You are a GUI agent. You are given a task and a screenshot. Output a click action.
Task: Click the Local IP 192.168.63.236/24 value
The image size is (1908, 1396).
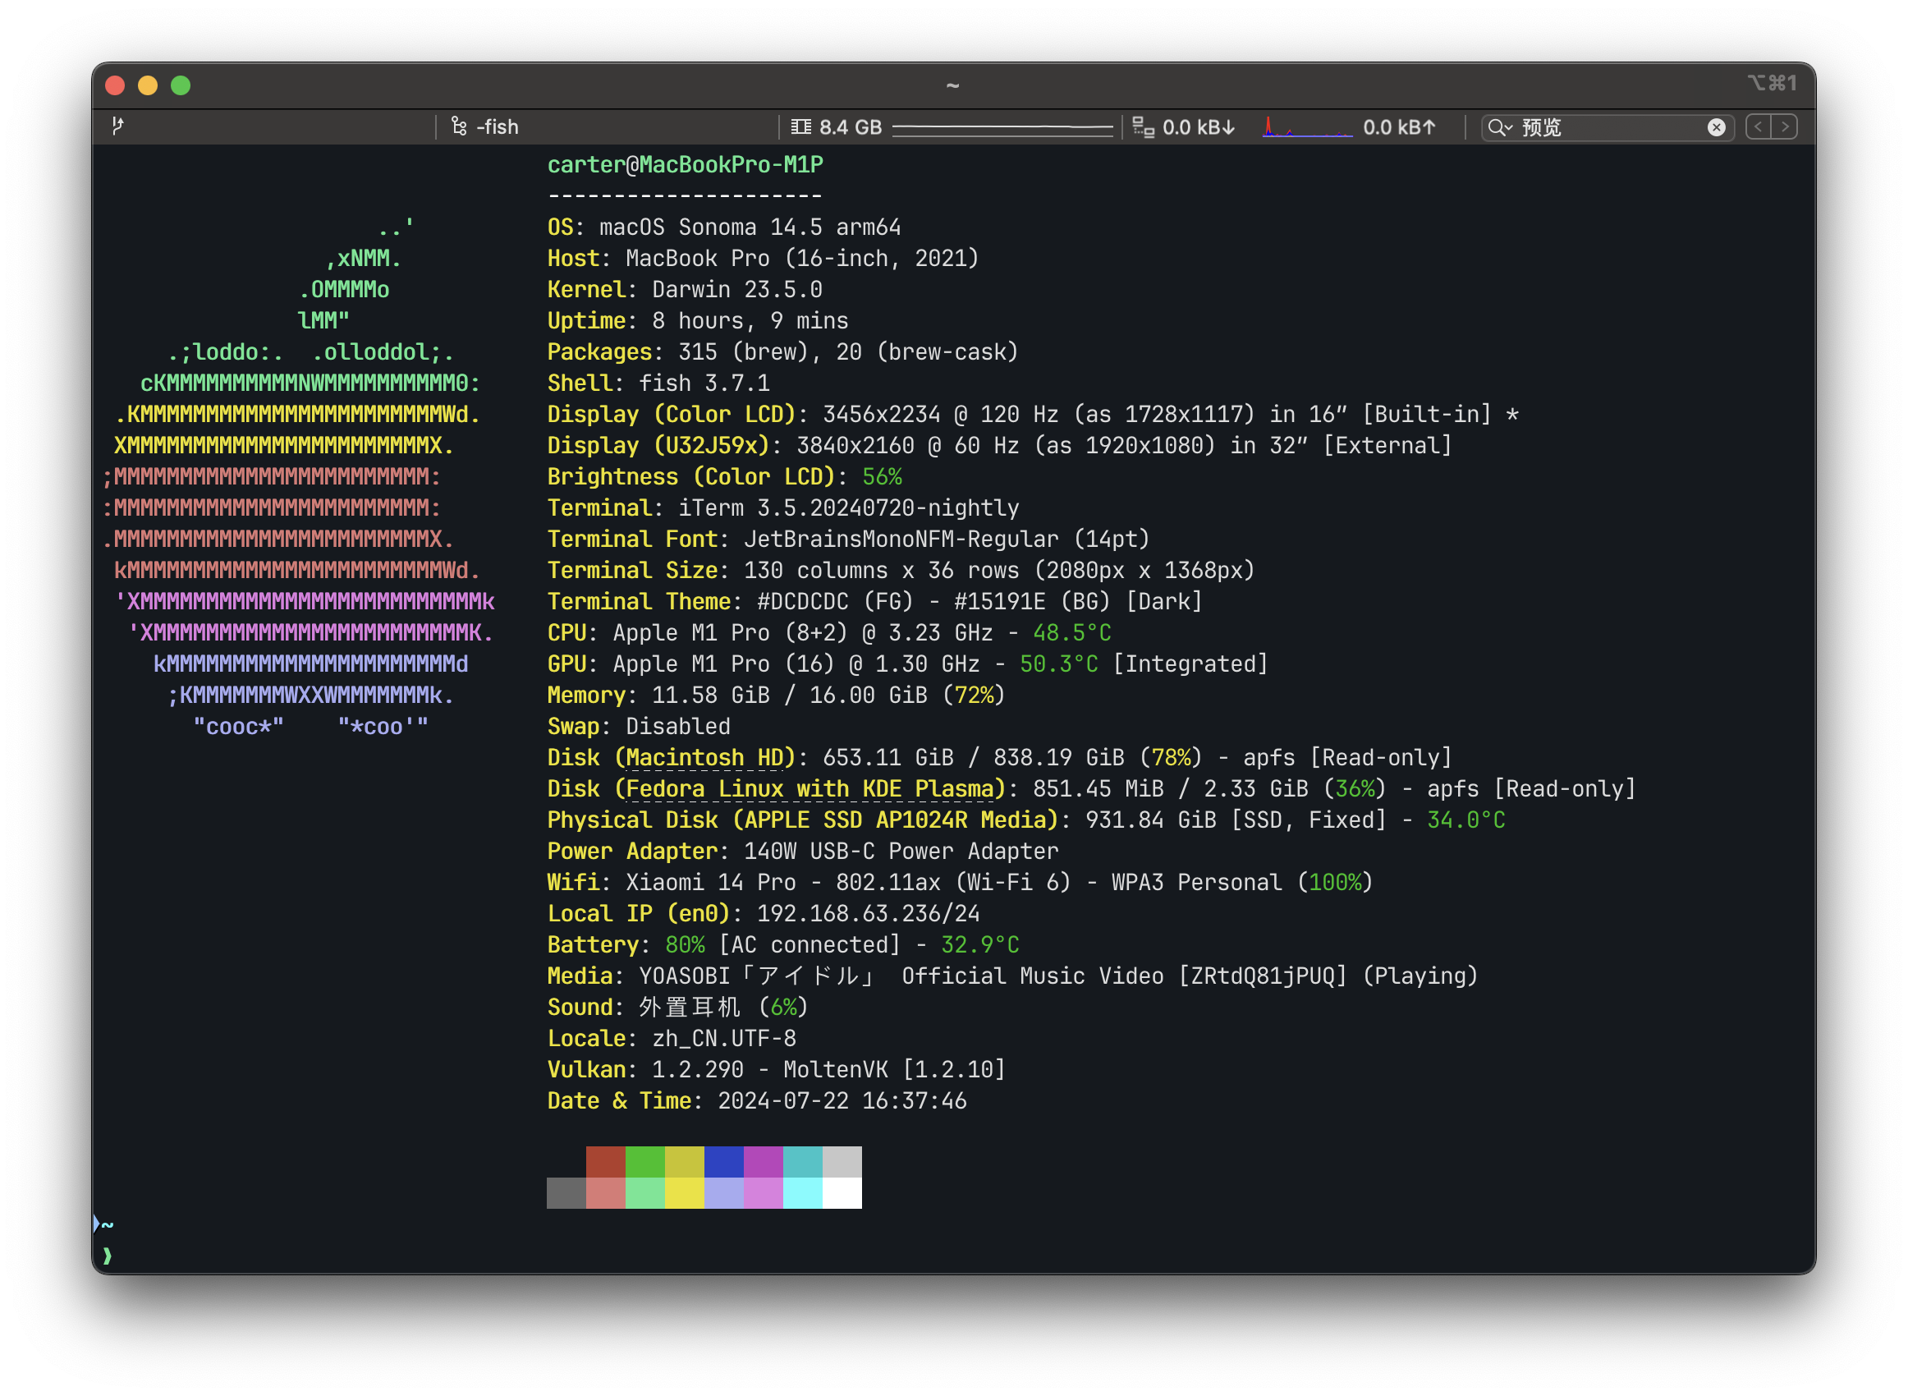pyautogui.click(x=869, y=915)
